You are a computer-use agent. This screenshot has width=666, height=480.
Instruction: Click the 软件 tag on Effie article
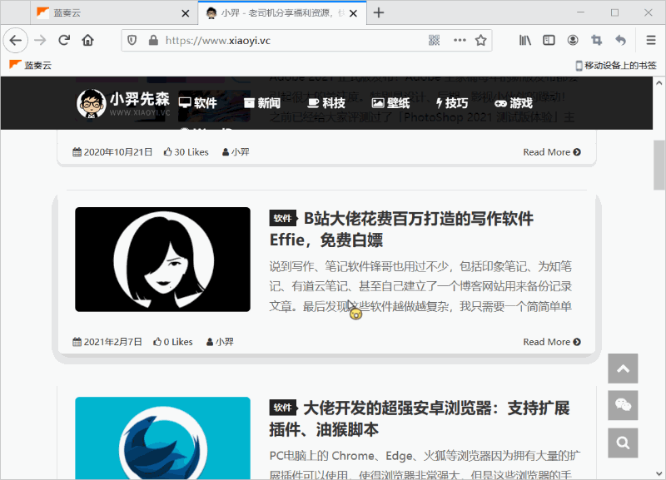[x=282, y=218]
